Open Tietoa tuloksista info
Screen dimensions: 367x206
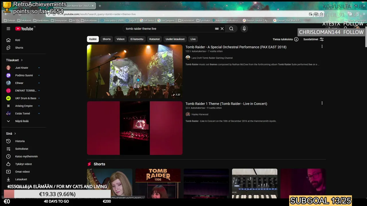(x=285, y=39)
